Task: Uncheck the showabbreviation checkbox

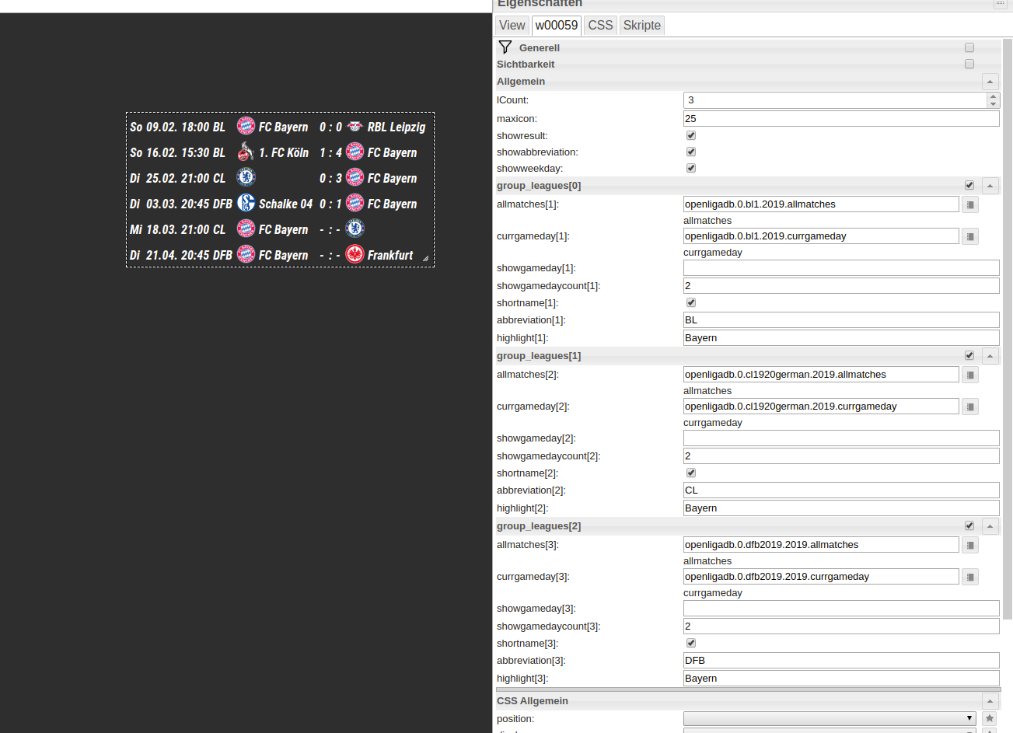Action: tap(691, 152)
